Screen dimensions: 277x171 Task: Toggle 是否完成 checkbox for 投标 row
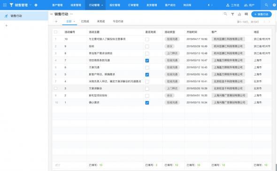[147, 47]
